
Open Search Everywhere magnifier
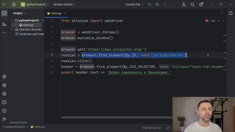click(x=192, y=4)
